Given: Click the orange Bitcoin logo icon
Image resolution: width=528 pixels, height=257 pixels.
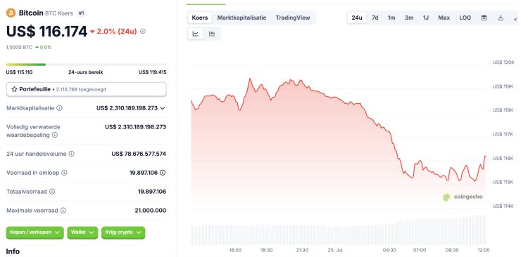Looking at the screenshot, I should [11, 13].
